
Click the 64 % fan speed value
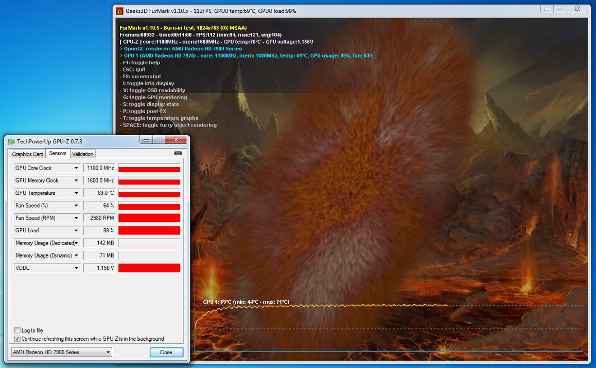pos(99,205)
